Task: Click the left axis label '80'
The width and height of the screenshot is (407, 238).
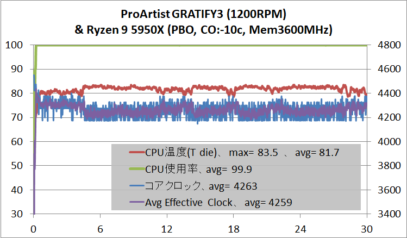Action: pyautogui.click(x=17, y=93)
